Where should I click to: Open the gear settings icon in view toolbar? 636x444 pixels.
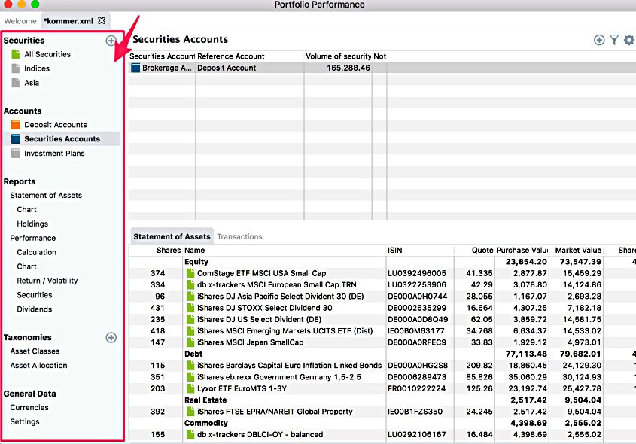629,40
